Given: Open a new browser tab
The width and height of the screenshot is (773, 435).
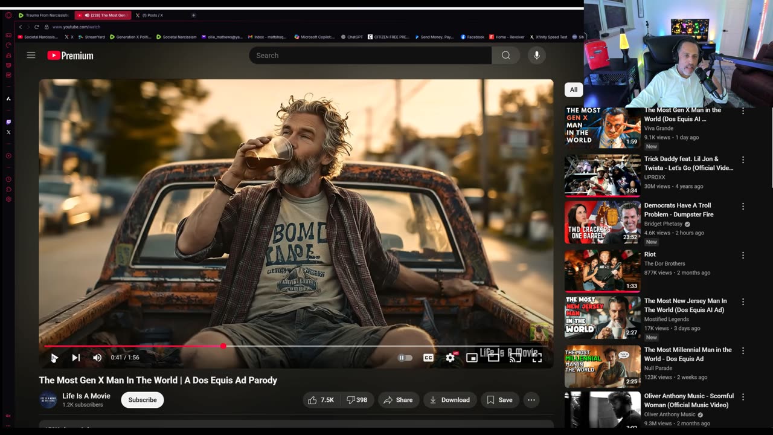Looking at the screenshot, I should click(x=193, y=15).
